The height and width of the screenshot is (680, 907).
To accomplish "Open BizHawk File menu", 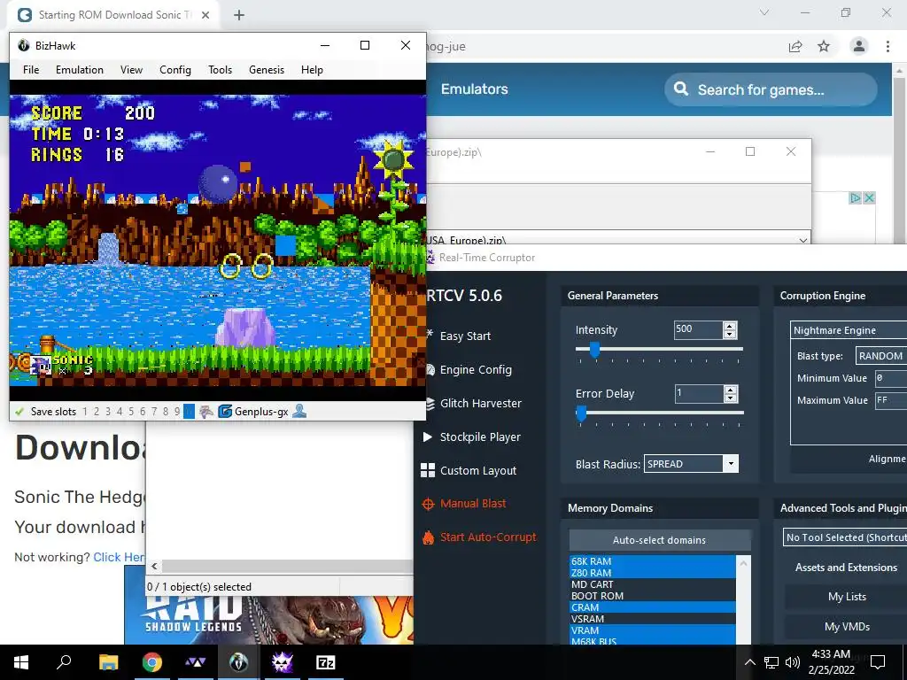I will pos(31,70).
